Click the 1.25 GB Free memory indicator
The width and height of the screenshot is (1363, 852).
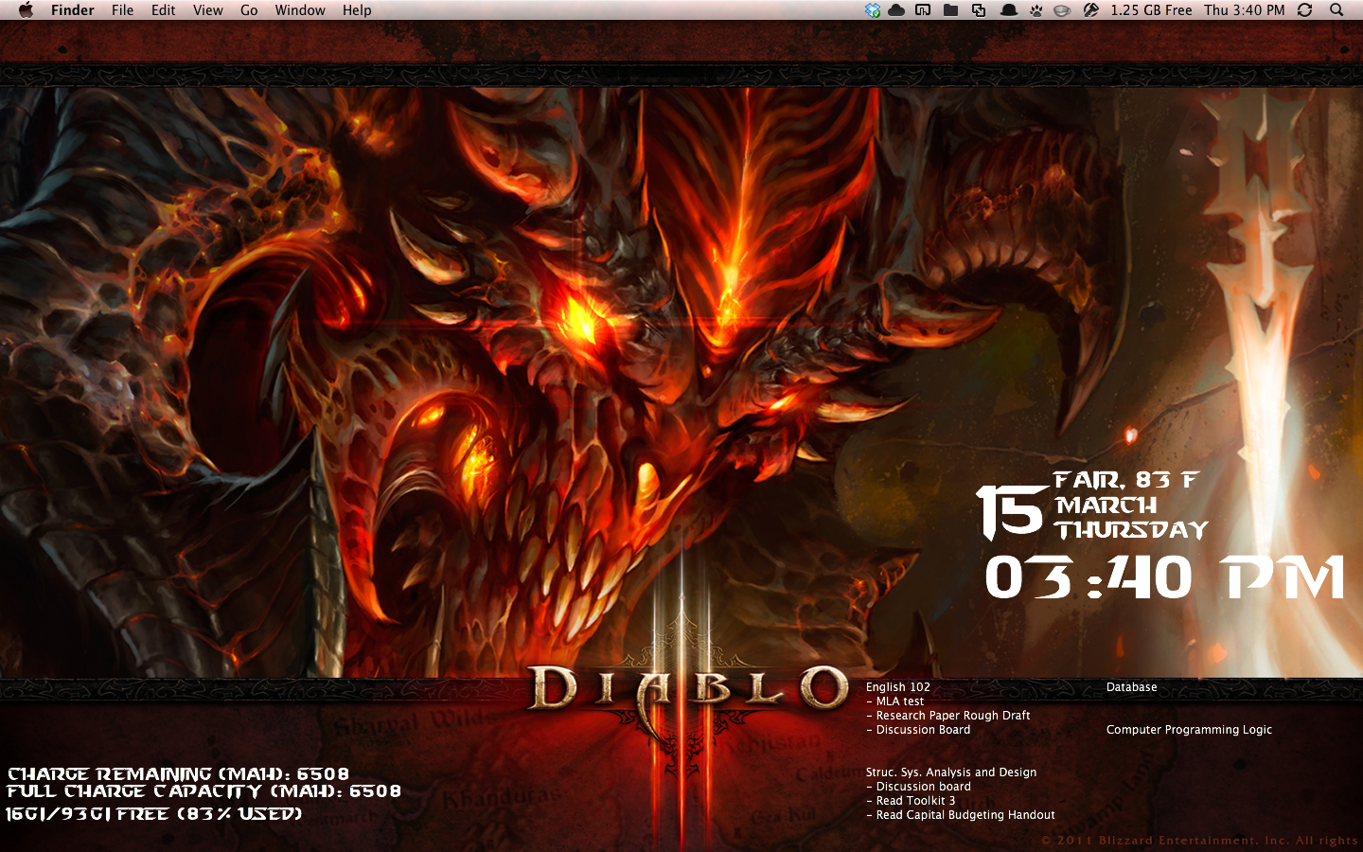1151,10
